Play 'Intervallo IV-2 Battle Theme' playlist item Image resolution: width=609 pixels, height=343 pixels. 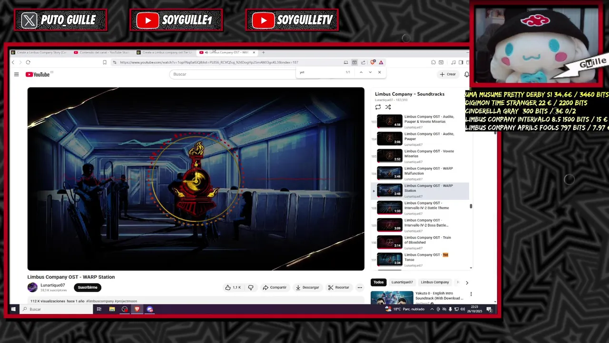[x=420, y=208]
